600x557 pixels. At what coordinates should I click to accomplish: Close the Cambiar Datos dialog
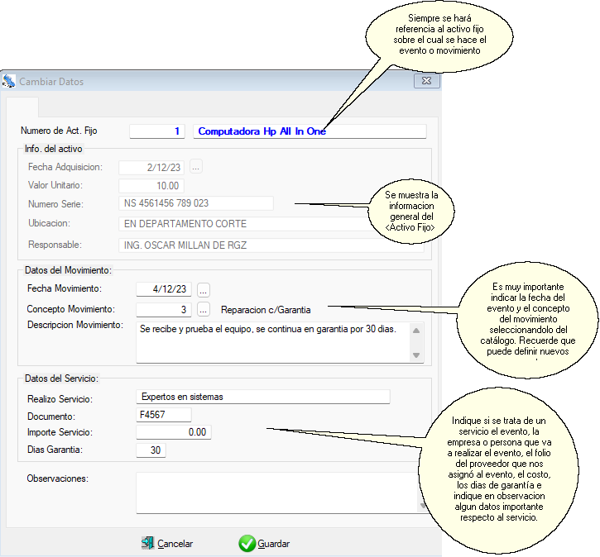tap(427, 81)
